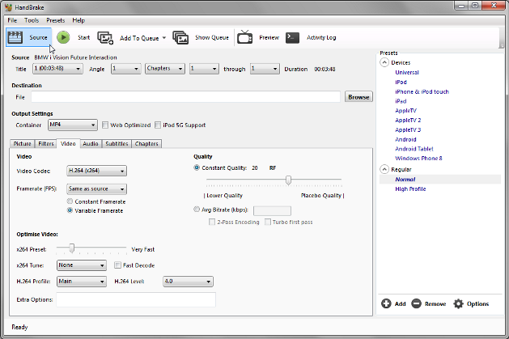The image size is (509, 339).
Task: Open the Angle dropdown
Action: pos(125,69)
